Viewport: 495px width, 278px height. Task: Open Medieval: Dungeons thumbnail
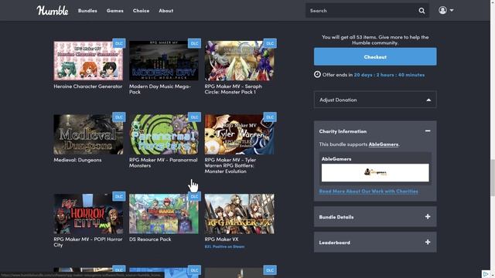88,134
